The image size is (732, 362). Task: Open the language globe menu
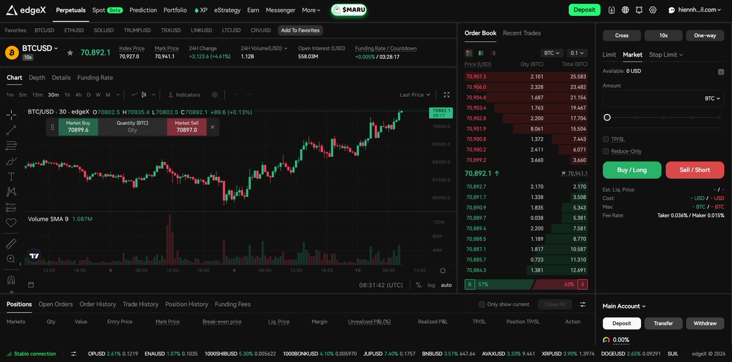[626, 10]
